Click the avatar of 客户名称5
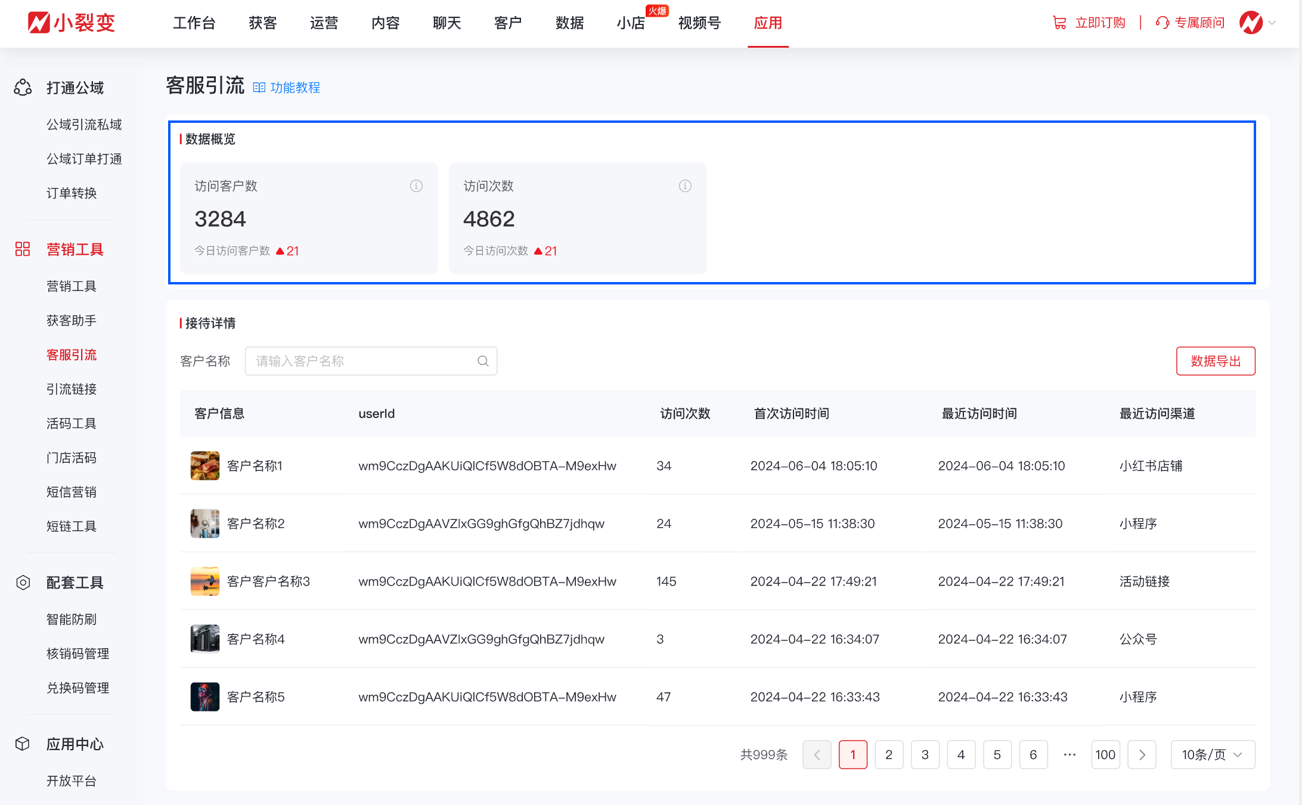 pyautogui.click(x=205, y=697)
